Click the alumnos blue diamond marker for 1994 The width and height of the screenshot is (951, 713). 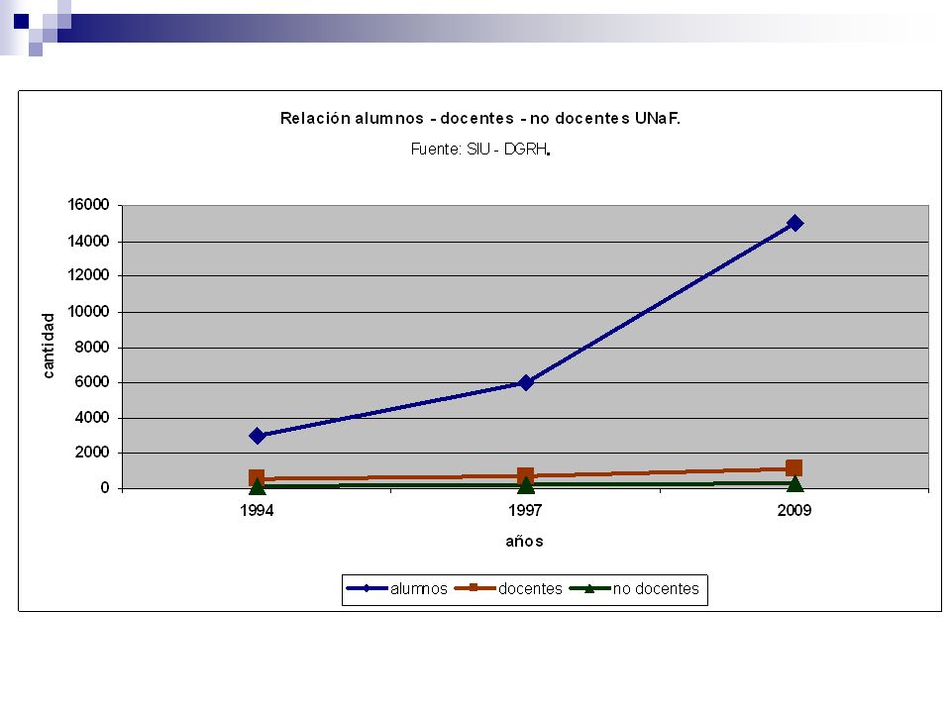258,436
